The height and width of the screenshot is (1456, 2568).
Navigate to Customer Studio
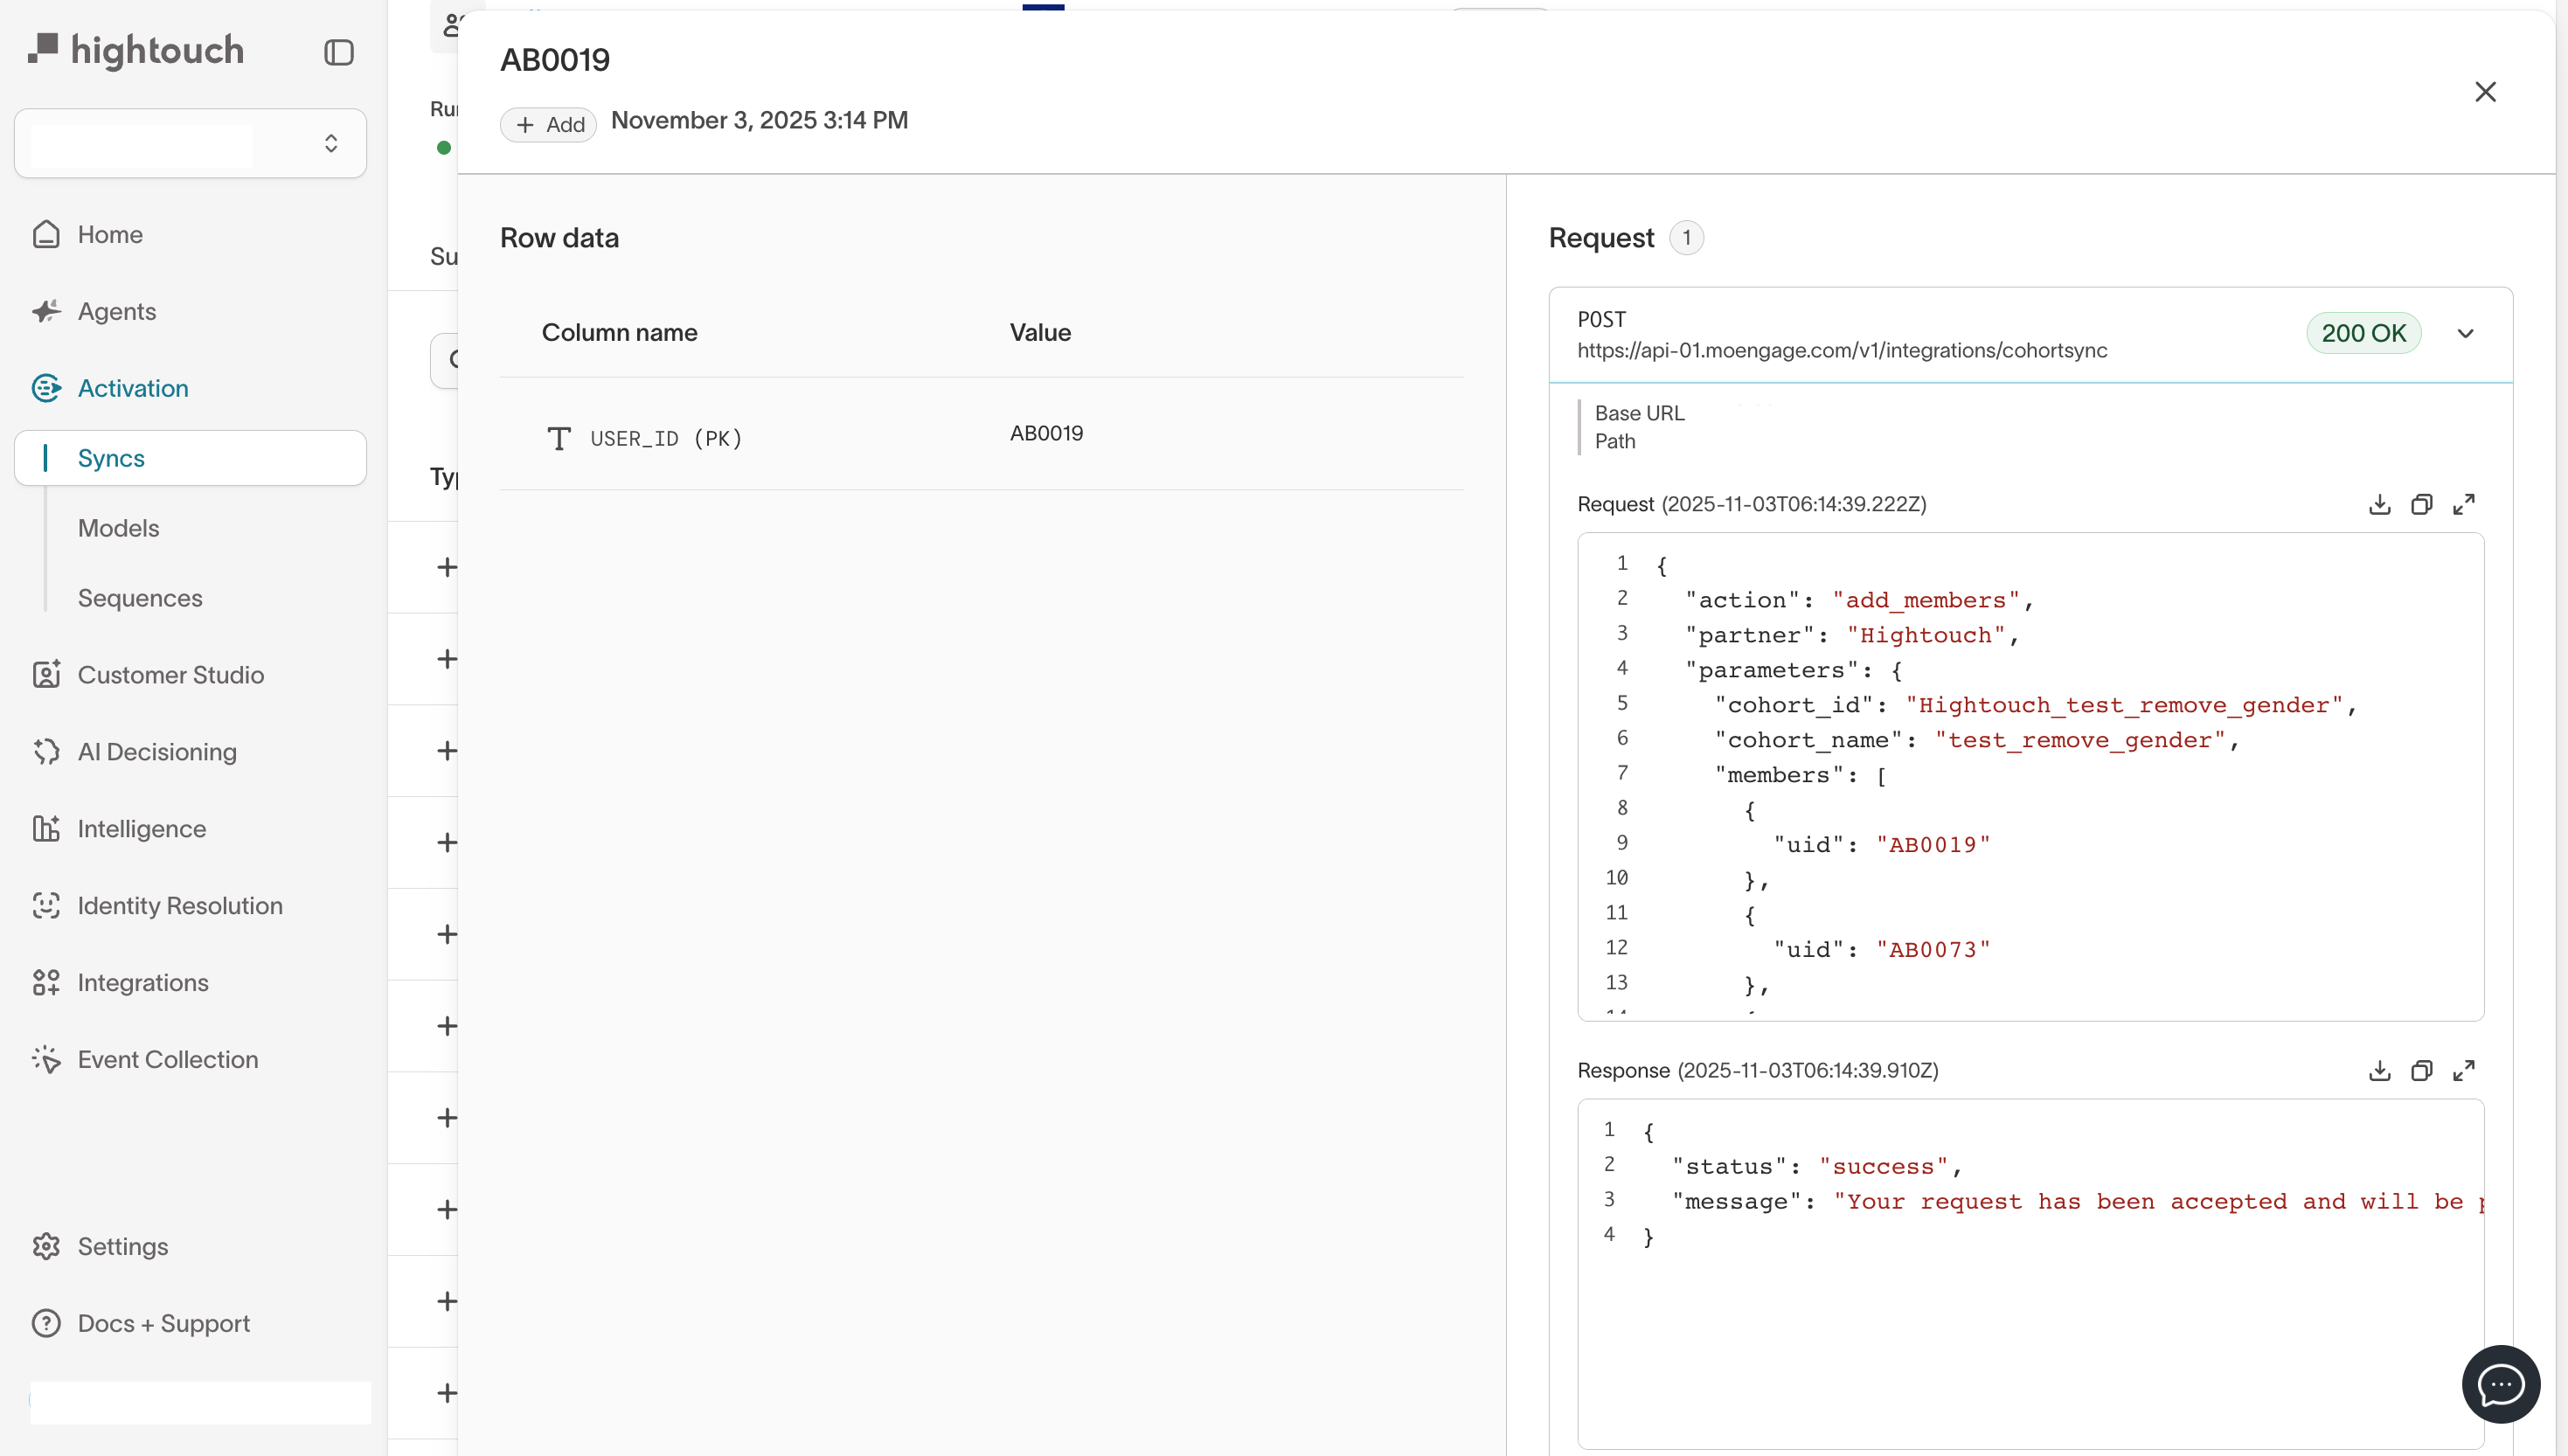[170, 675]
